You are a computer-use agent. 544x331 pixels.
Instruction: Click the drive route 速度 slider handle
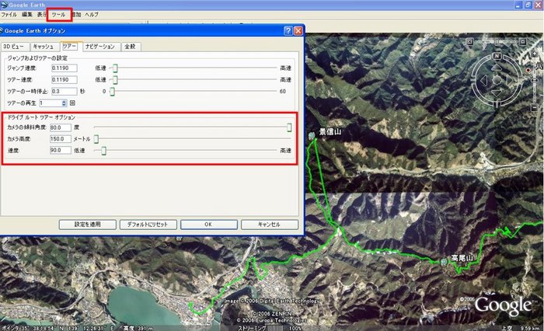point(103,151)
